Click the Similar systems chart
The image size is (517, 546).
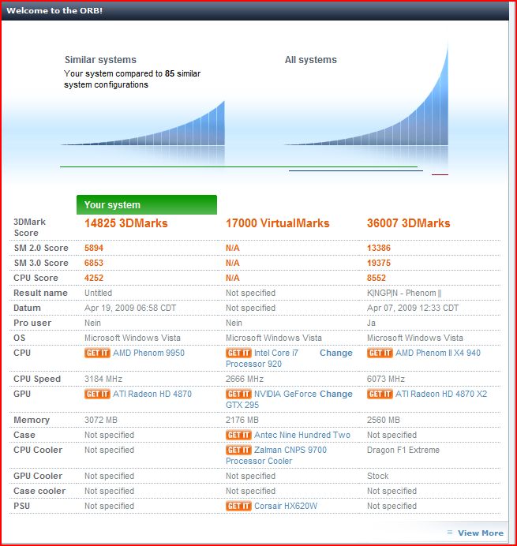tap(143, 123)
